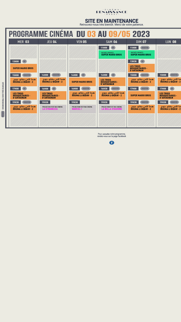The height and width of the screenshot is (322, 181).
Task: Click Les Trois Mousquetaires card on LUN 08
Action: (169, 96)
